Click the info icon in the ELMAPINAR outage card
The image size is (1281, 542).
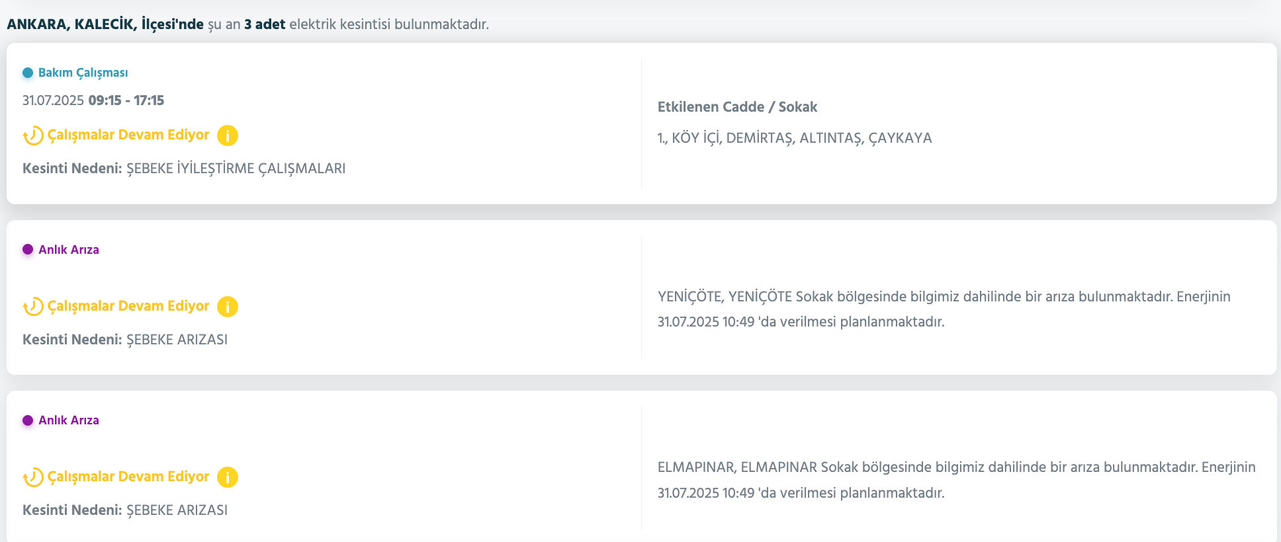click(x=227, y=477)
